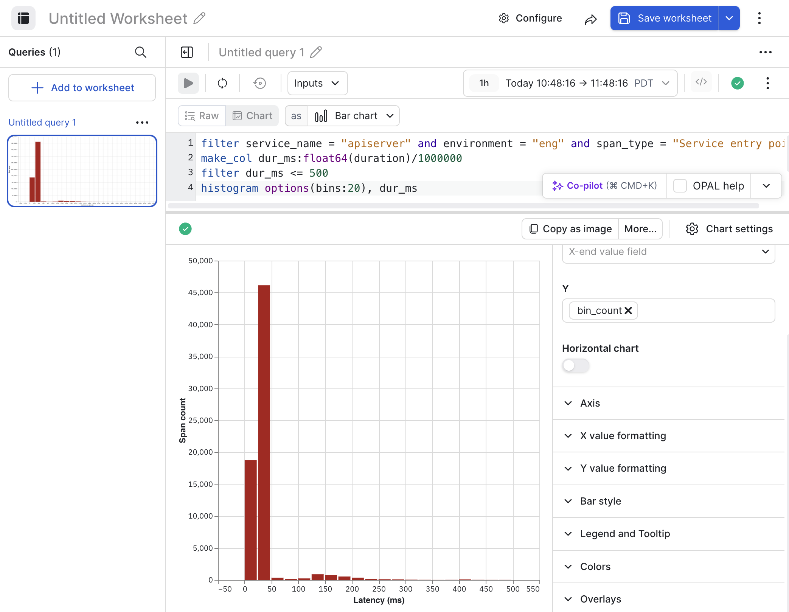Rename Untitled query 1 with pencil
789x612 pixels.
pyautogui.click(x=316, y=52)
